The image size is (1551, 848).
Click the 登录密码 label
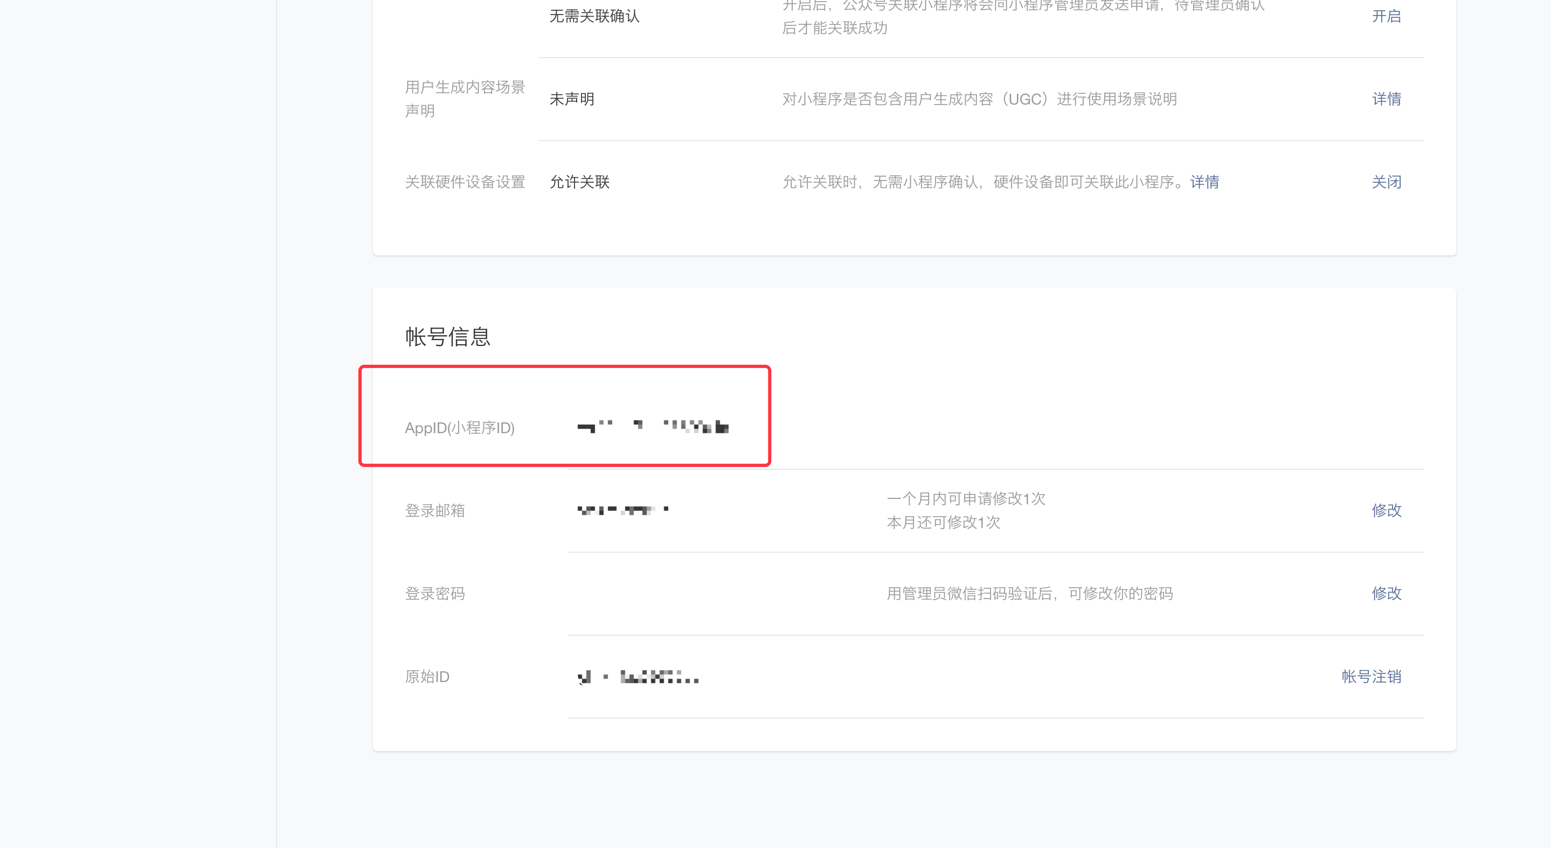click(x=435, y=593)
